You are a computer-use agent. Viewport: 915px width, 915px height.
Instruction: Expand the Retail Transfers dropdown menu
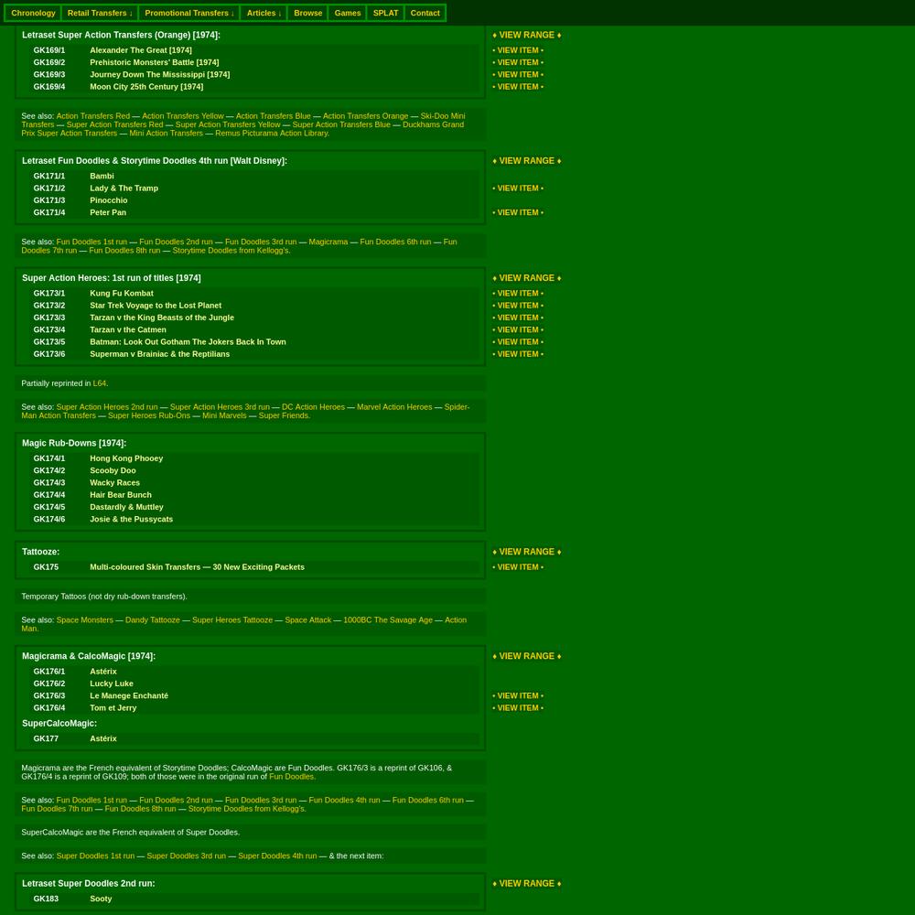(x=100, y=13)
